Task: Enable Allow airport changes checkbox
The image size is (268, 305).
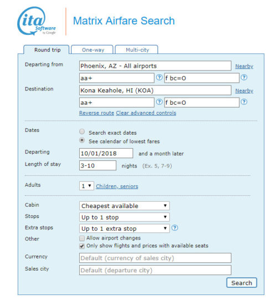Action: click(x=82, y=238)
